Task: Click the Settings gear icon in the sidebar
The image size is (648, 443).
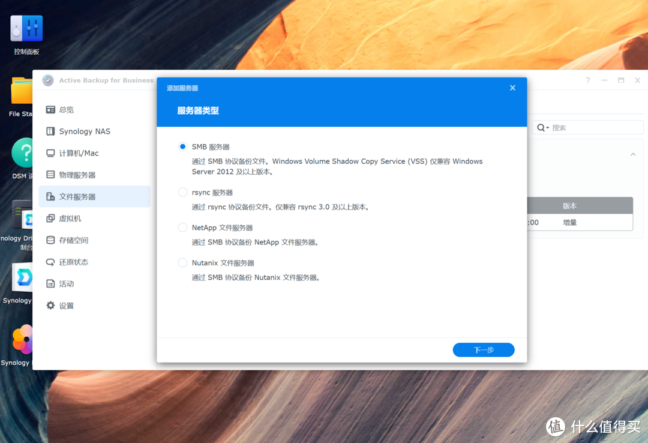Action: 50,306
